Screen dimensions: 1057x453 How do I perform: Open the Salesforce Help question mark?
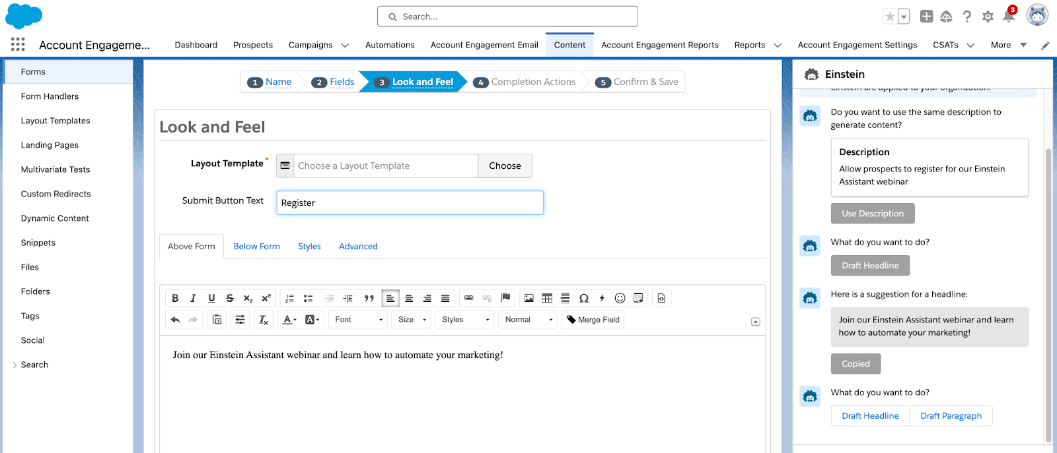[x=967, y=16]
